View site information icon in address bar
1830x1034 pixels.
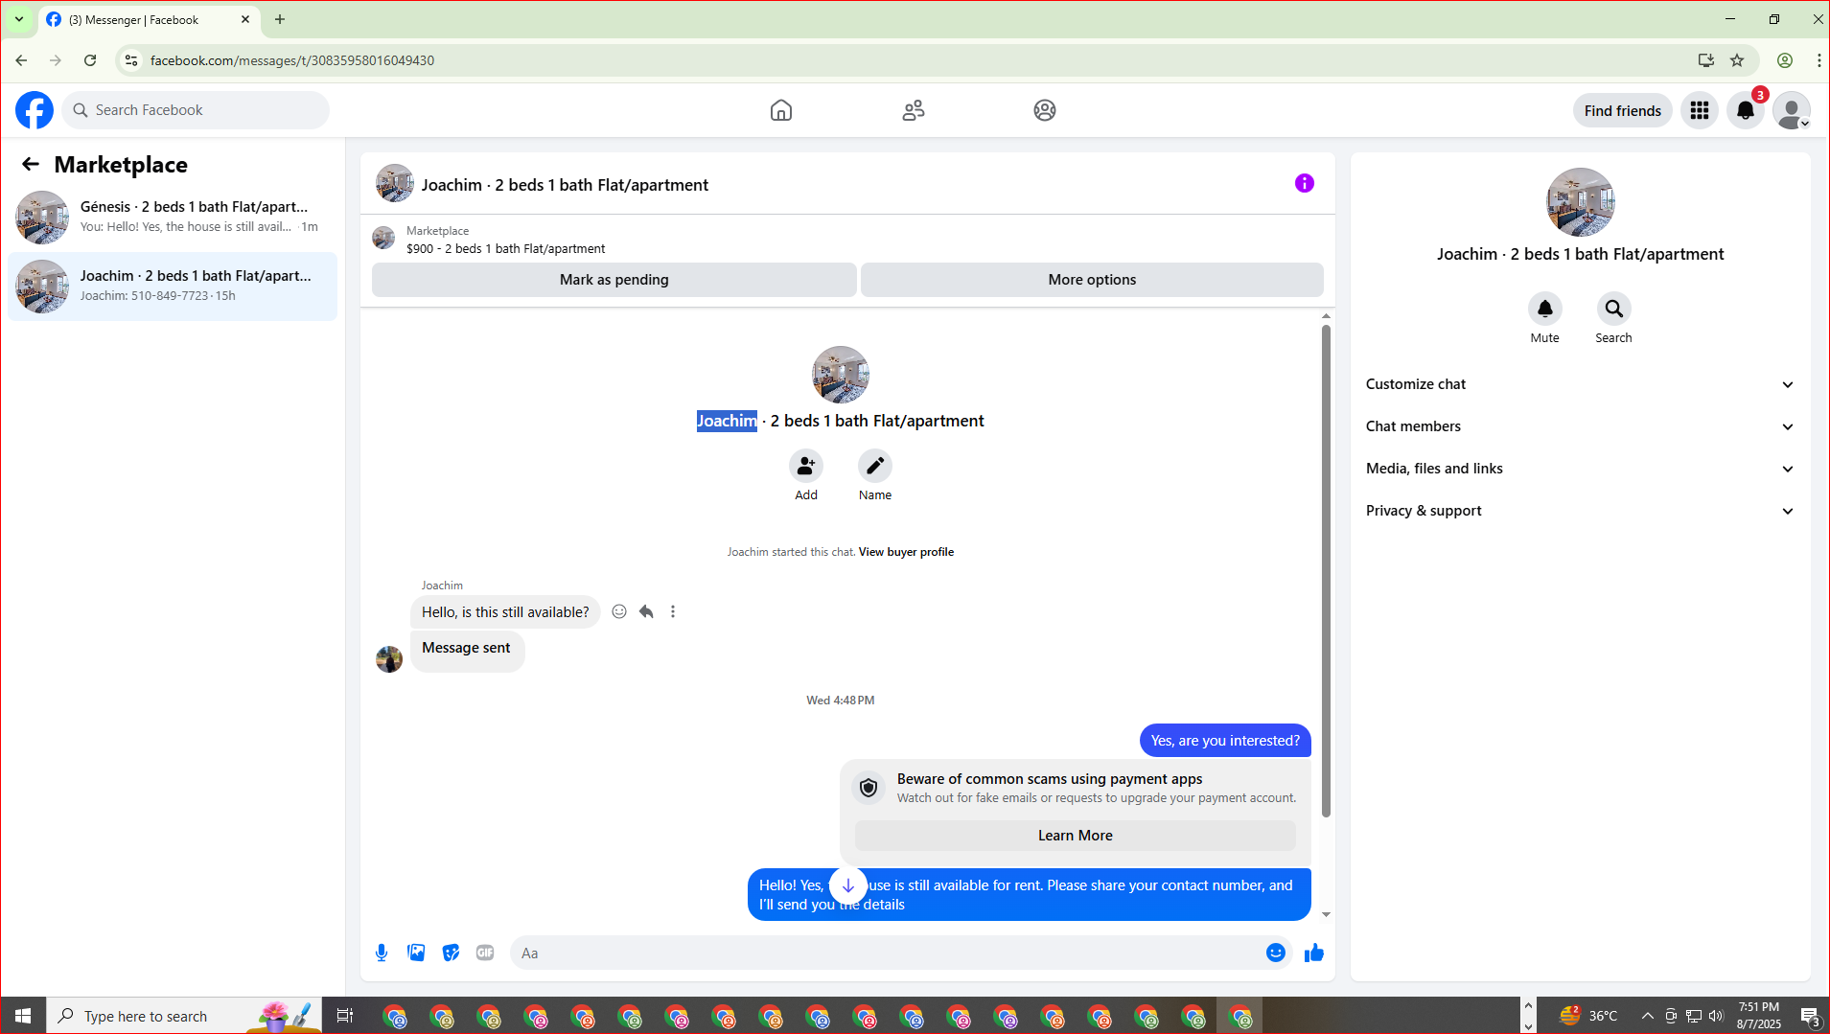point(131,60)
